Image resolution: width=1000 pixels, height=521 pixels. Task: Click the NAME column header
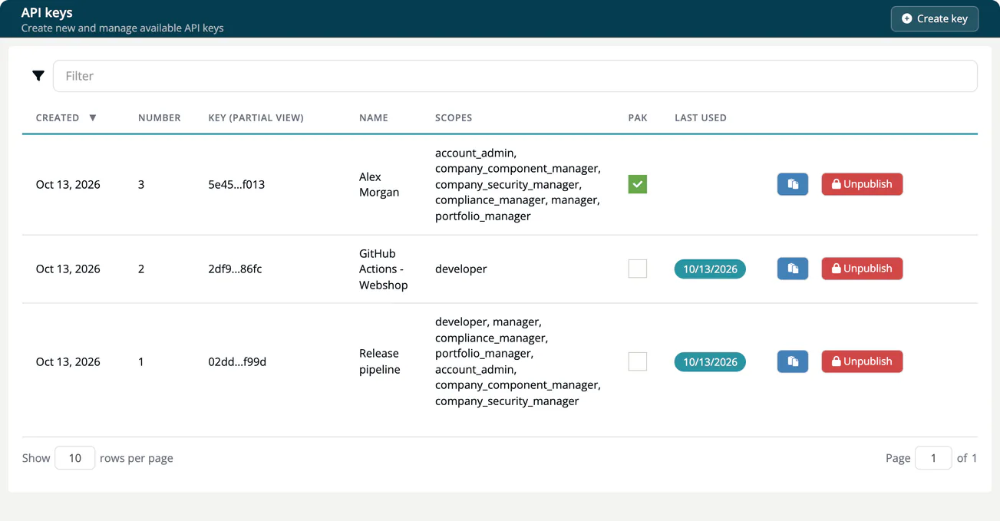tap(374, 117)
